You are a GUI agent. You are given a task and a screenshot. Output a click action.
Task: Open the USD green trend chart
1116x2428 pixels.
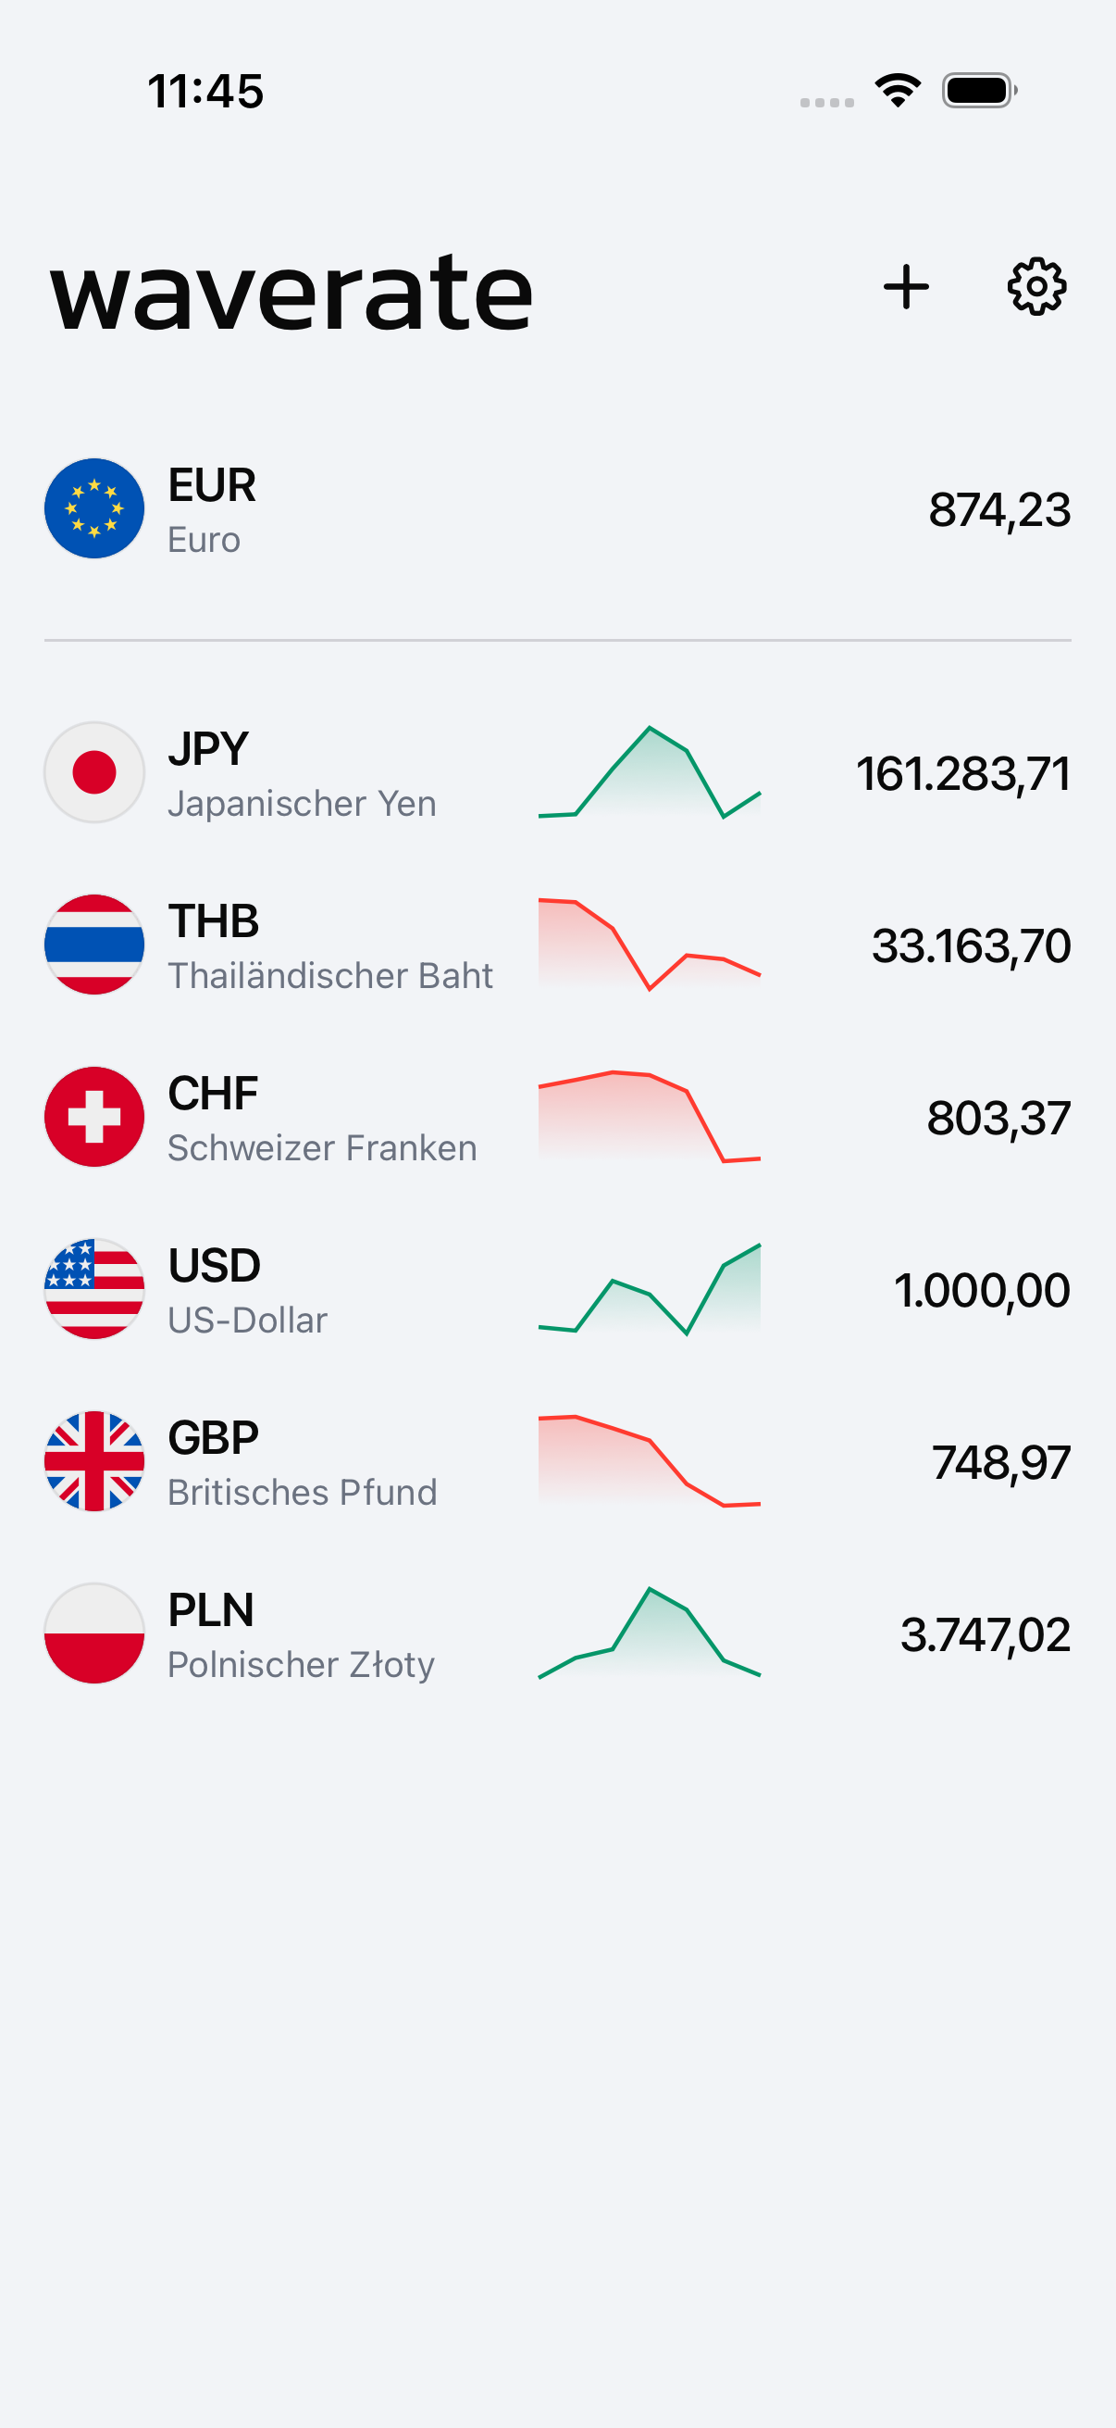pos(650,1289)
